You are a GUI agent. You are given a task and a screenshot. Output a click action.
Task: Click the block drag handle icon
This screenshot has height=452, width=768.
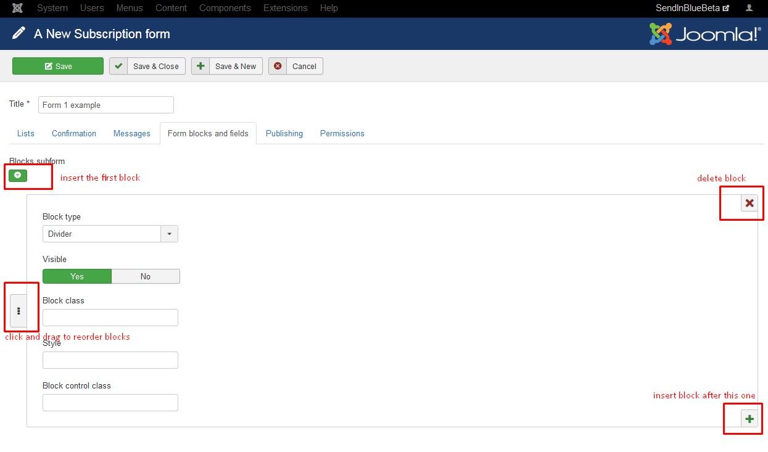point(19,311)
